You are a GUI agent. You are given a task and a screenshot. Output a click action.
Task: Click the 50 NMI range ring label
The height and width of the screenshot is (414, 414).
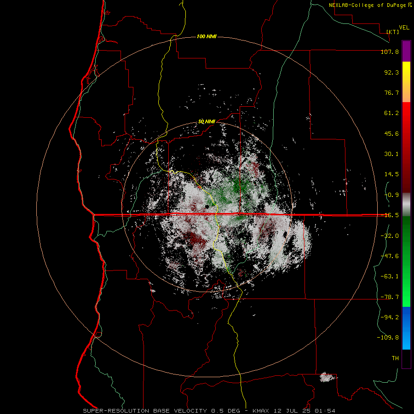207,122
